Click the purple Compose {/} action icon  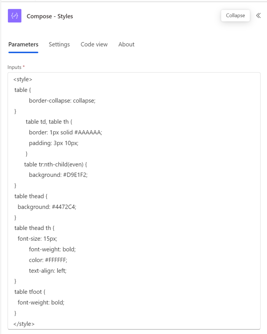[15, 16]
